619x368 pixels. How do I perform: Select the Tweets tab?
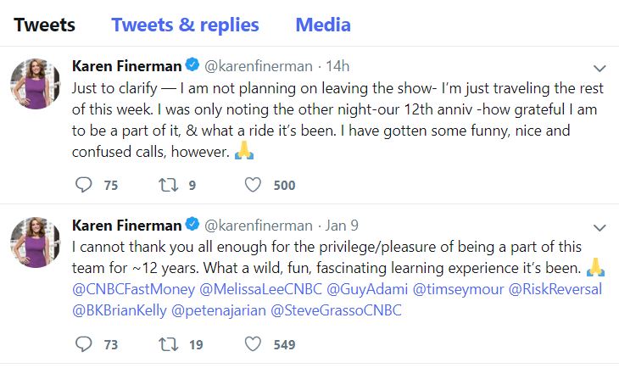point(44,24)
